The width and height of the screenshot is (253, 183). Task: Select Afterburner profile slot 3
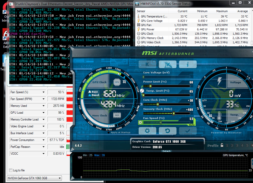pos(237,146)
